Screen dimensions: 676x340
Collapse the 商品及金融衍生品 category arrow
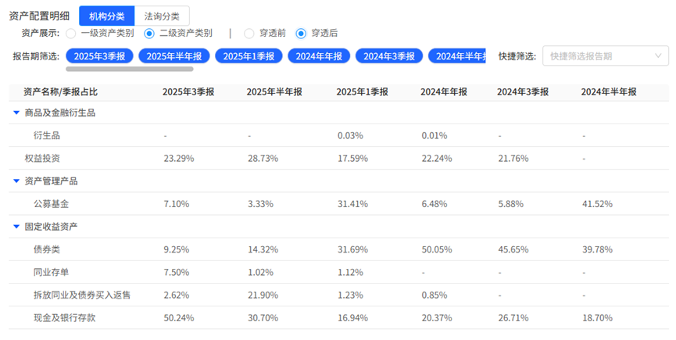point(16,113)
